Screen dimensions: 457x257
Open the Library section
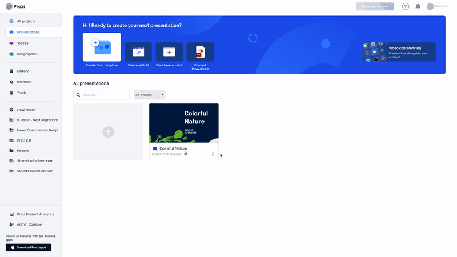[23, 71]
